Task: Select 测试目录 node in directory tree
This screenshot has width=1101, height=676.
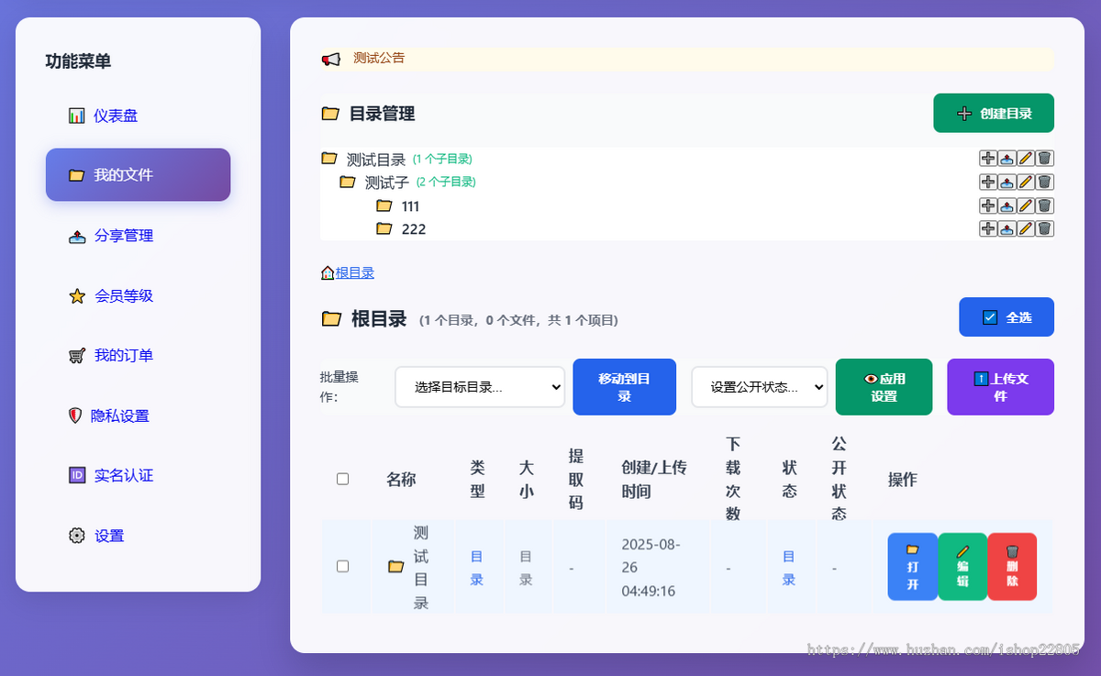Action: coord(375,160)
